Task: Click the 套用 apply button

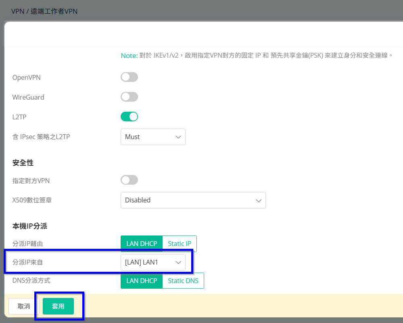Action: (x=58, y=306)
